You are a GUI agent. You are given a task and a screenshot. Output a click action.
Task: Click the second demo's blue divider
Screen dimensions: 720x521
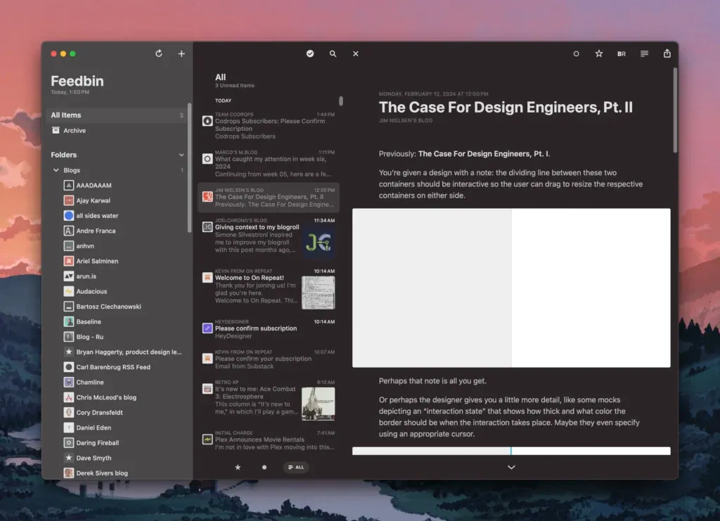pos(510,451)
